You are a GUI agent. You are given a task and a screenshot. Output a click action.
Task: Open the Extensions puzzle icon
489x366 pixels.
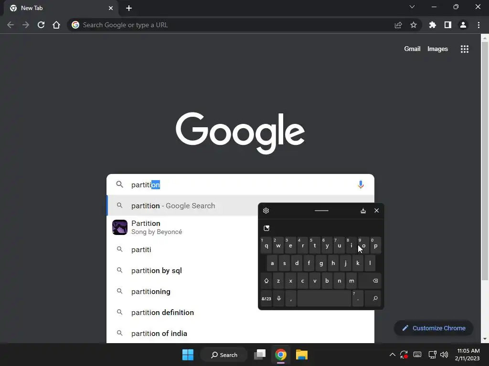[x=432, y=25]
